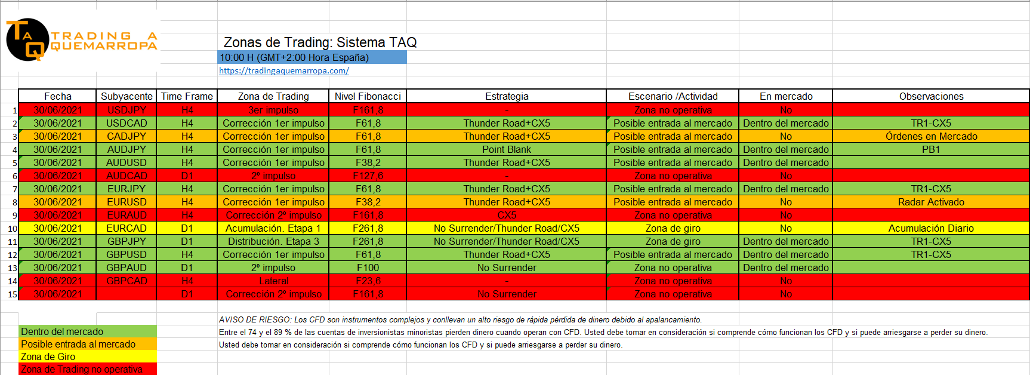Click the Trading a Quemarropa TAQ logo

click(x=81, y=40)
